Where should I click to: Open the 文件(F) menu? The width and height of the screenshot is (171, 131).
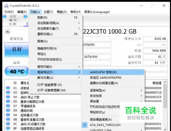click(x=9, y=12)
